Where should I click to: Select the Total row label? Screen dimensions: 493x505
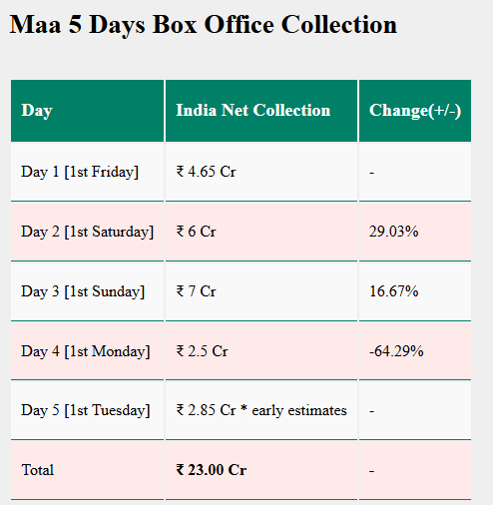click(x=38, y=470)
